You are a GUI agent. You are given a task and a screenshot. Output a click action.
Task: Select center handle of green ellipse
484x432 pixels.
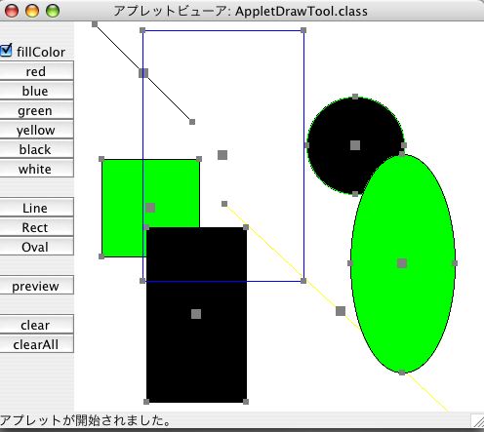[402, 263]
